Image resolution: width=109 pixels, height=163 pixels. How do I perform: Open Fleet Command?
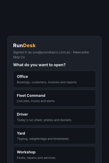pos(54,98)
